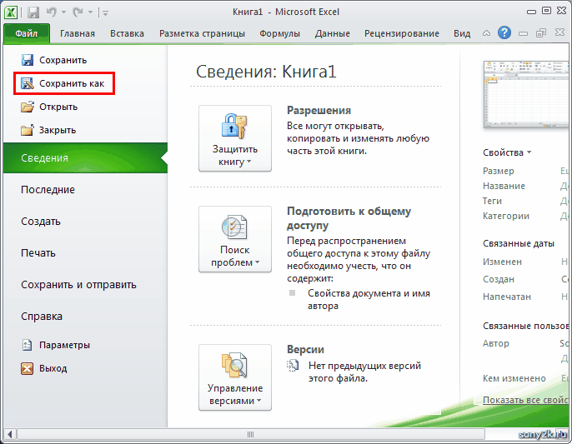Image resolution: width=572 pixels, height=444 pixels.
Task: Click the Теги property label
Action: click(x=492, y=201)
